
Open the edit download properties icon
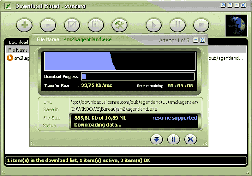pos(72,25)
